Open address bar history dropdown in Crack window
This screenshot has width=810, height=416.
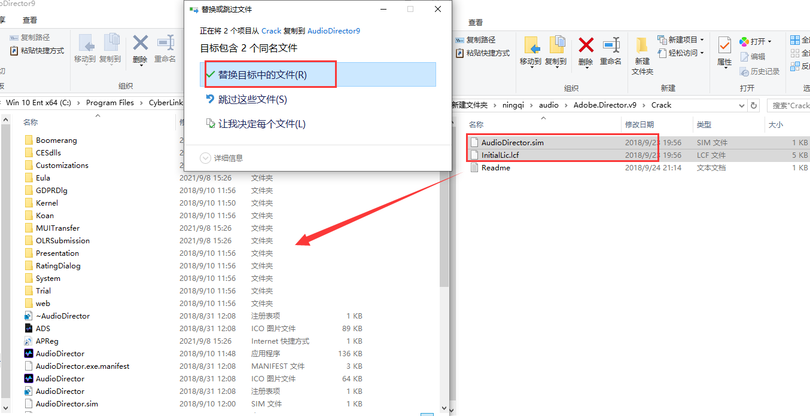click(x=741, y=105)
